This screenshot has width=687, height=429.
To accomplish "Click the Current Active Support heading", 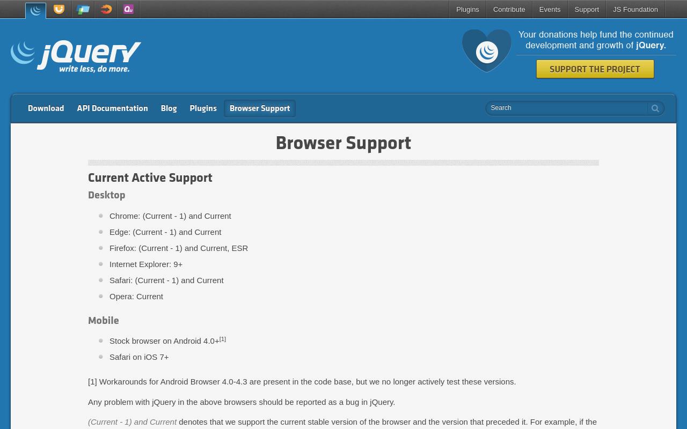I will click(150, 177).
